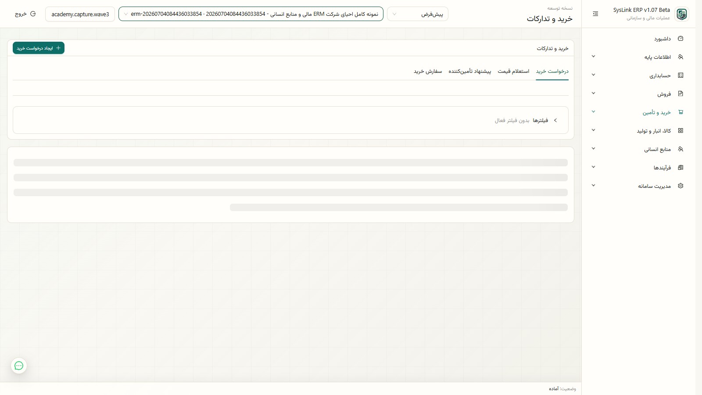The height and width of the screenshot is (395, 702).
Task: Open داشبورد in the sidebar
Action: 638,39
